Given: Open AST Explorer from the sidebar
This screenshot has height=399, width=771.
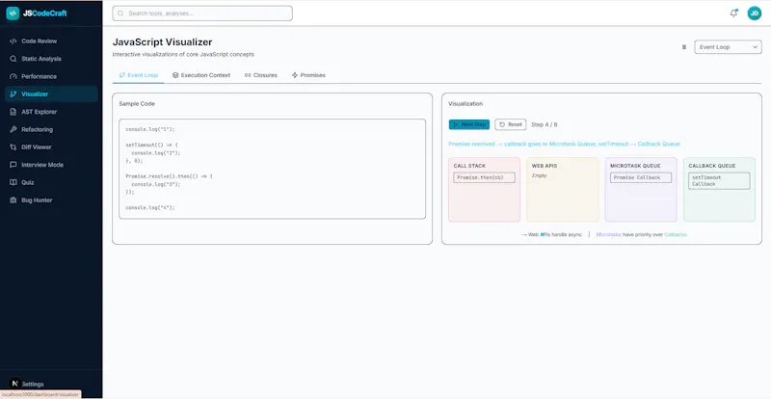Looking at the screenshot, I should (51, 112).
